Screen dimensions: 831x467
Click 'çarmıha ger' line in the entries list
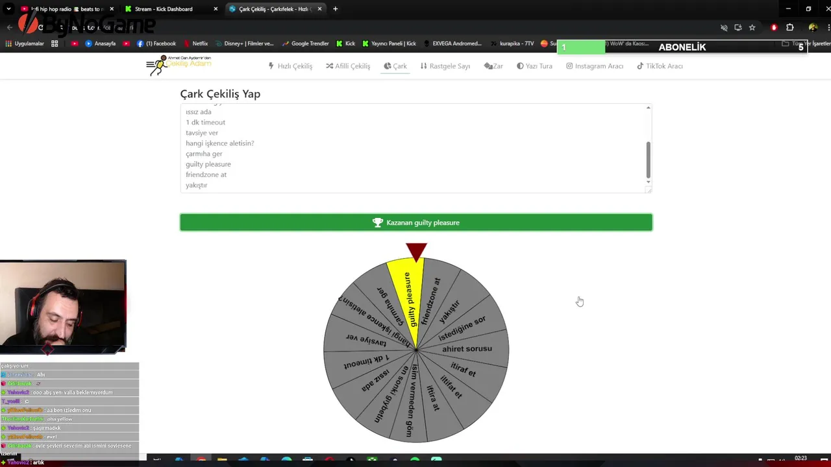(204, 154)
